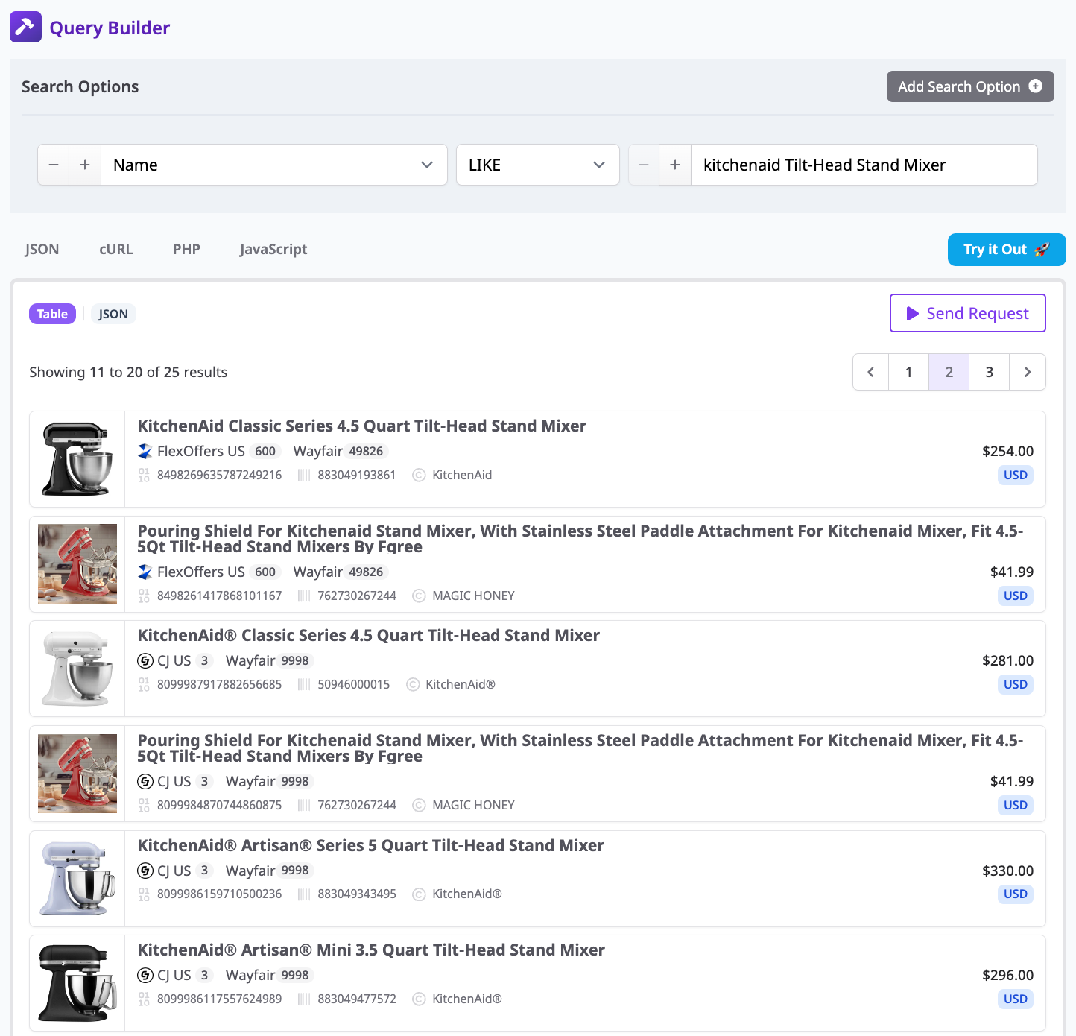Click ID icon beside 8498269635787249216
This screenshot has height=1036, width=1076.
click(144, 475)
